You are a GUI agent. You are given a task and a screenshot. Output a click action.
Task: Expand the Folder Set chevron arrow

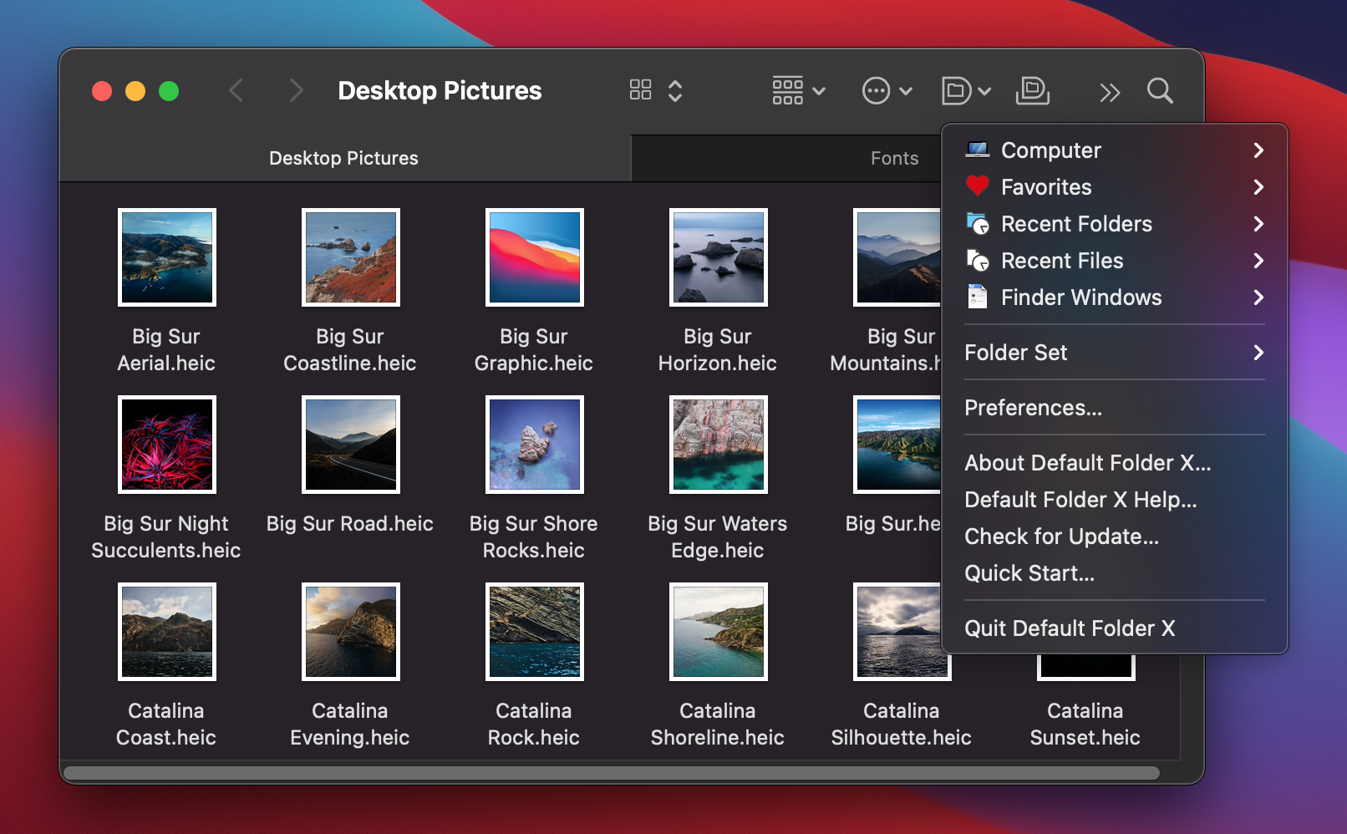pyautogui.click(x=1258, y=353)
